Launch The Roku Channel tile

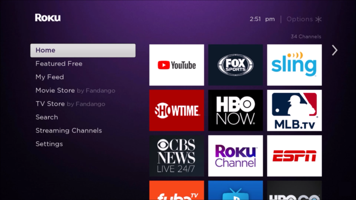click(x=235, y=156)
